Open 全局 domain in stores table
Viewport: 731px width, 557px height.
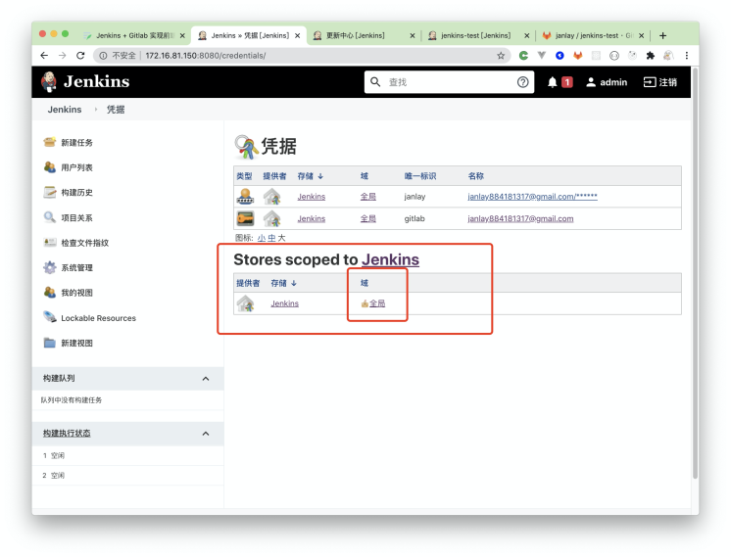click(377, 303)
